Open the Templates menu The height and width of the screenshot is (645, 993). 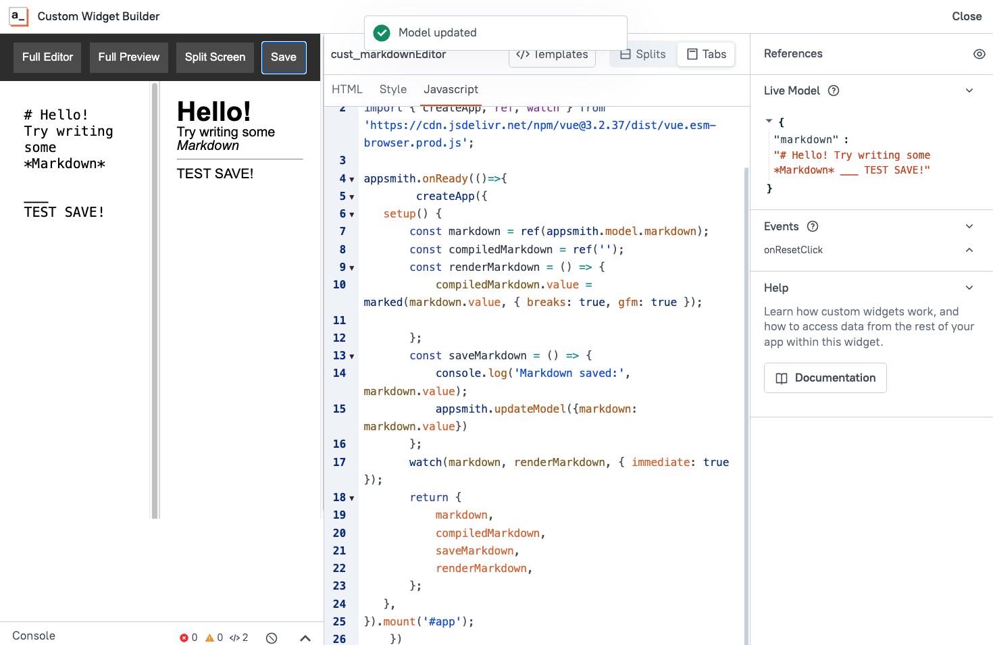click(552, 54)
